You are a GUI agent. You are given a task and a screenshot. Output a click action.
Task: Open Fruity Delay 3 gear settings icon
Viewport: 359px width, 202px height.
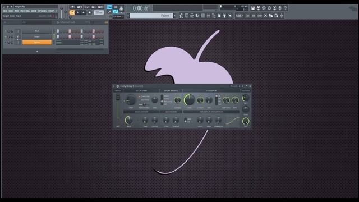coord(117,86)
